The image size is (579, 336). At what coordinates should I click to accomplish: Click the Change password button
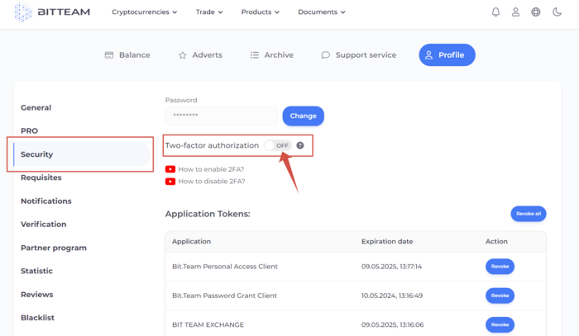(304, 116)
